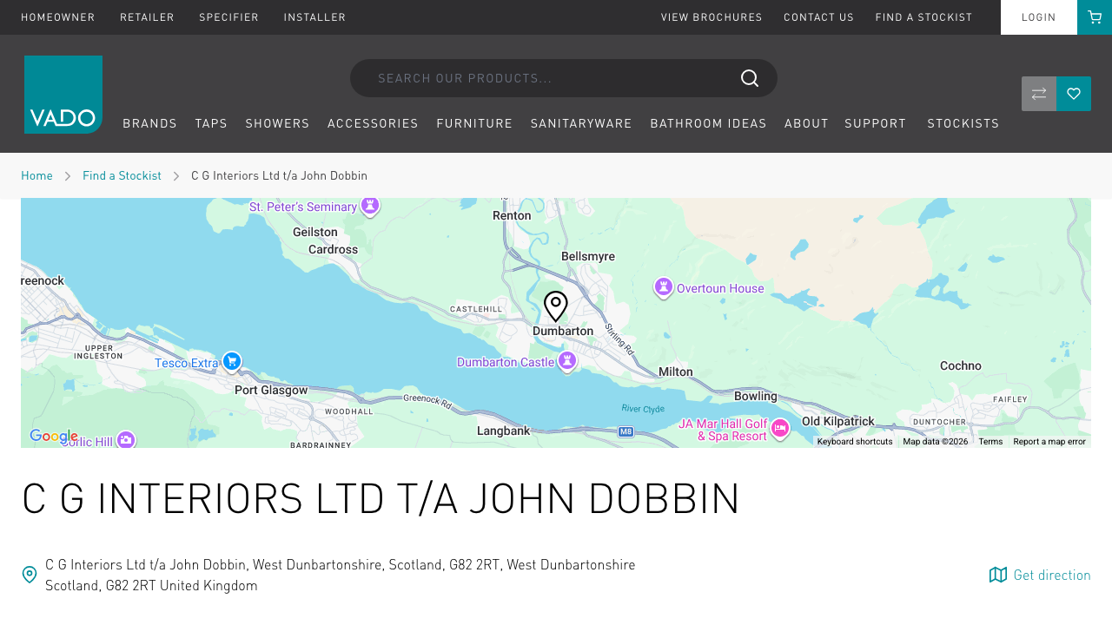Viewport: 1112px width, 625px height.
Task: Open the shopping cart icon
Action: [1095, 17]
